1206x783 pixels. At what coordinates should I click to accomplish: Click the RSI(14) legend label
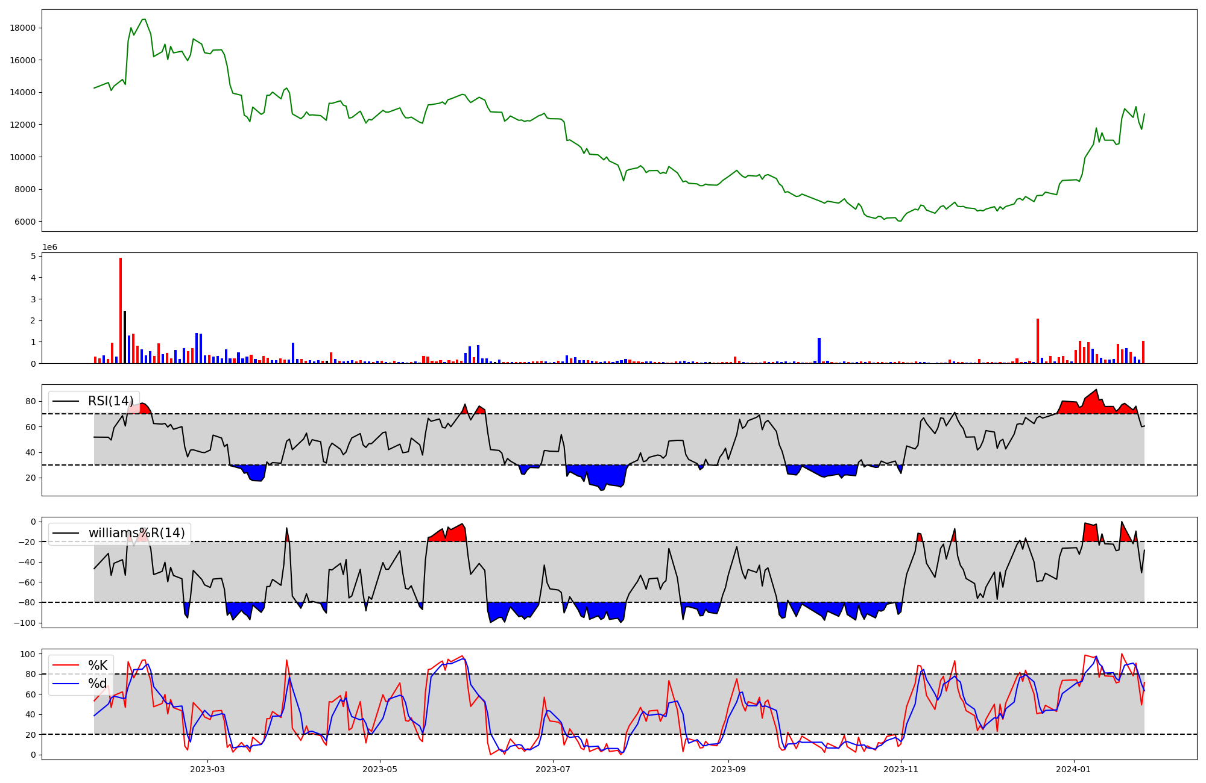click(x=111, y=401)
